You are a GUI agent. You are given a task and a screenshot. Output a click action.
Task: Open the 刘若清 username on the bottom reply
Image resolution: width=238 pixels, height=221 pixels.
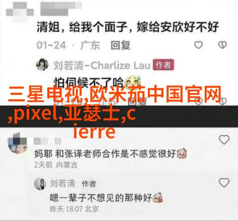pyautogui.click(x=62, y=184)
